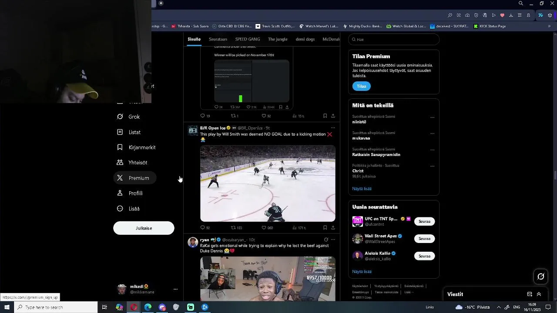The height and width of the screenshot is (313, 557).
Task: Open ryan's profile avatar
Action: click(x=193, y=243)
